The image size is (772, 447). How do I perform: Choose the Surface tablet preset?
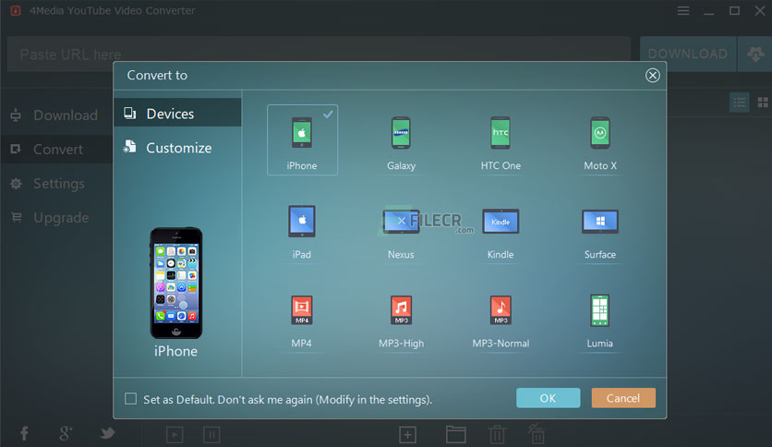[x=600, y=232]
